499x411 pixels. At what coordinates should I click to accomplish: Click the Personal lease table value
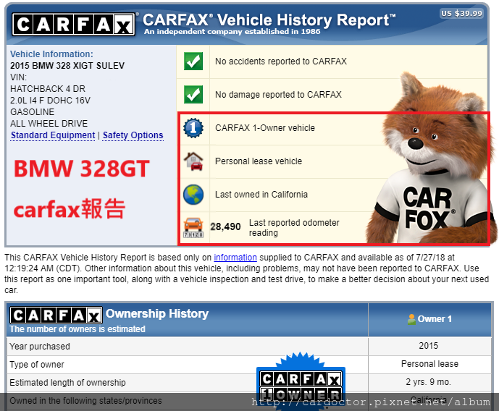point(429,364)
